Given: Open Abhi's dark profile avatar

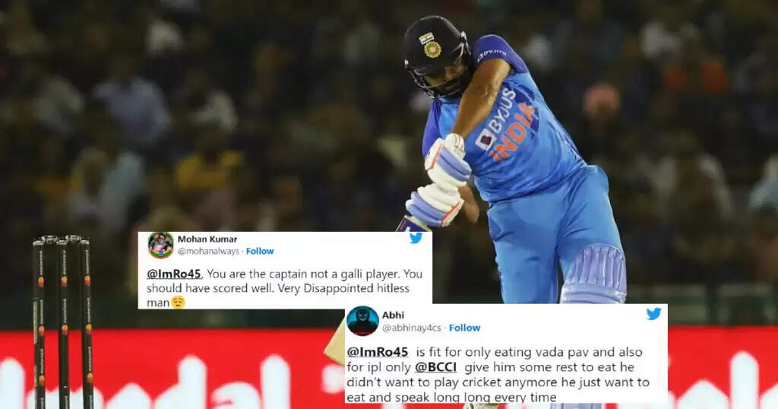Looking at the screenshot, I should [362, 321].
